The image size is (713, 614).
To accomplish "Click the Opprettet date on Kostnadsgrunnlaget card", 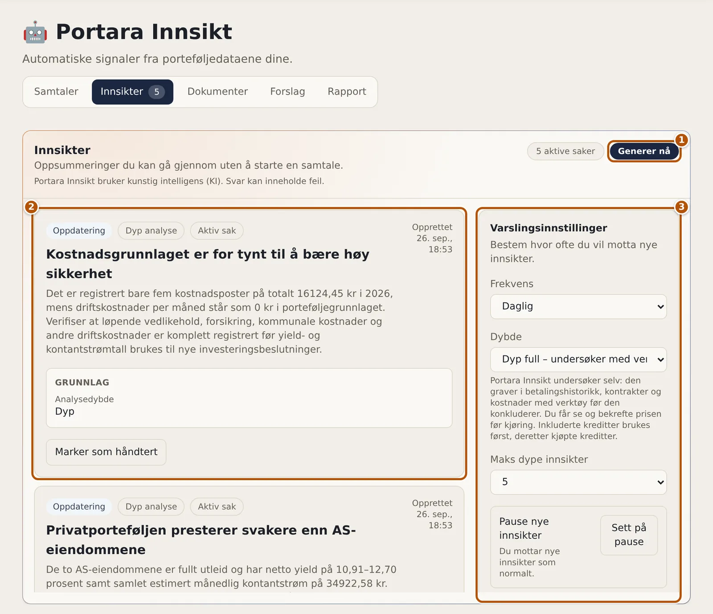I will tap(432, 238).
